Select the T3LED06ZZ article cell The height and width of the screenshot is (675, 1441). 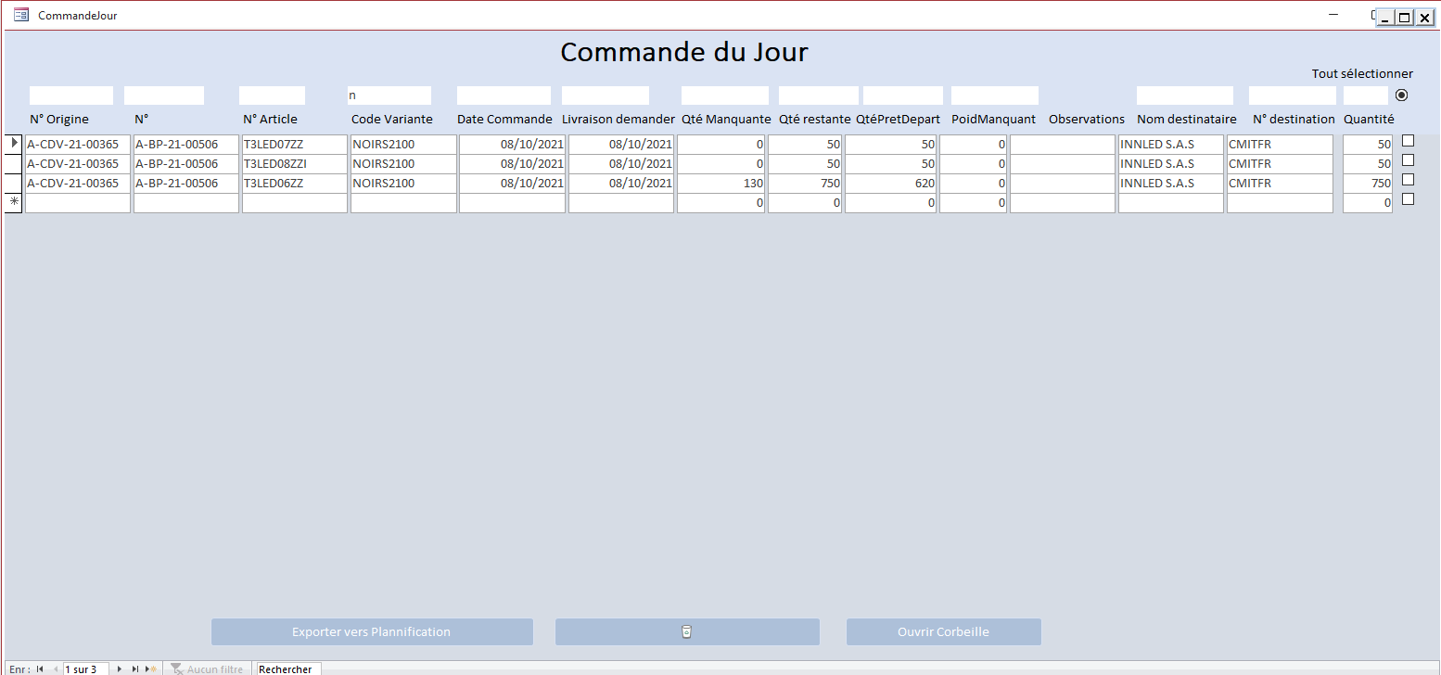click(x=294, y=184)
